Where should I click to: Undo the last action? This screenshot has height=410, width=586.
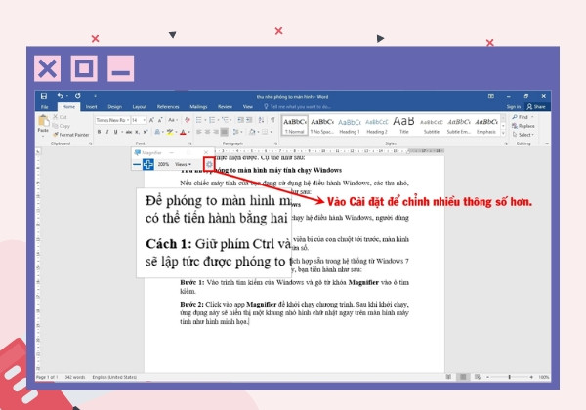pyautogui.click(x=60, y=96)
